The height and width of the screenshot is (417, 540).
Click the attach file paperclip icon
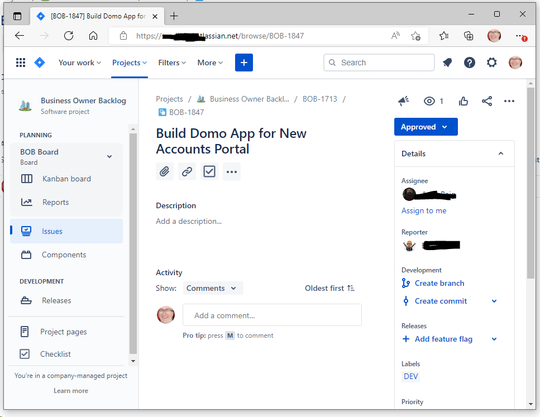point(165,171)
